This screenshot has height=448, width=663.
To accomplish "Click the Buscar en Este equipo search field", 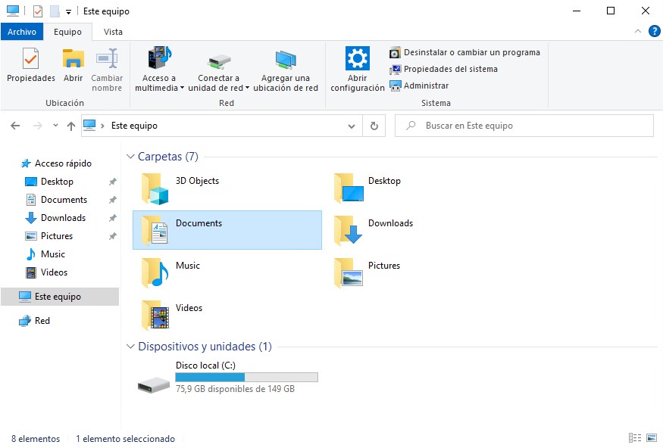I will (x=530, y=126).
